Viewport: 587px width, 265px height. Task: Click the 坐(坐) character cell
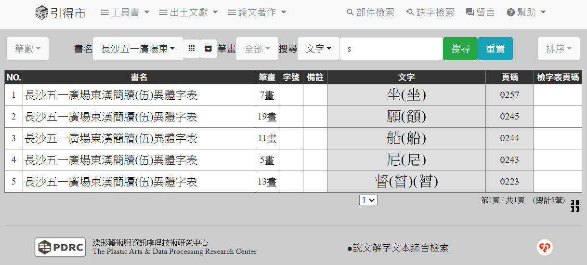pyautogui.click(x=406, y=95)
